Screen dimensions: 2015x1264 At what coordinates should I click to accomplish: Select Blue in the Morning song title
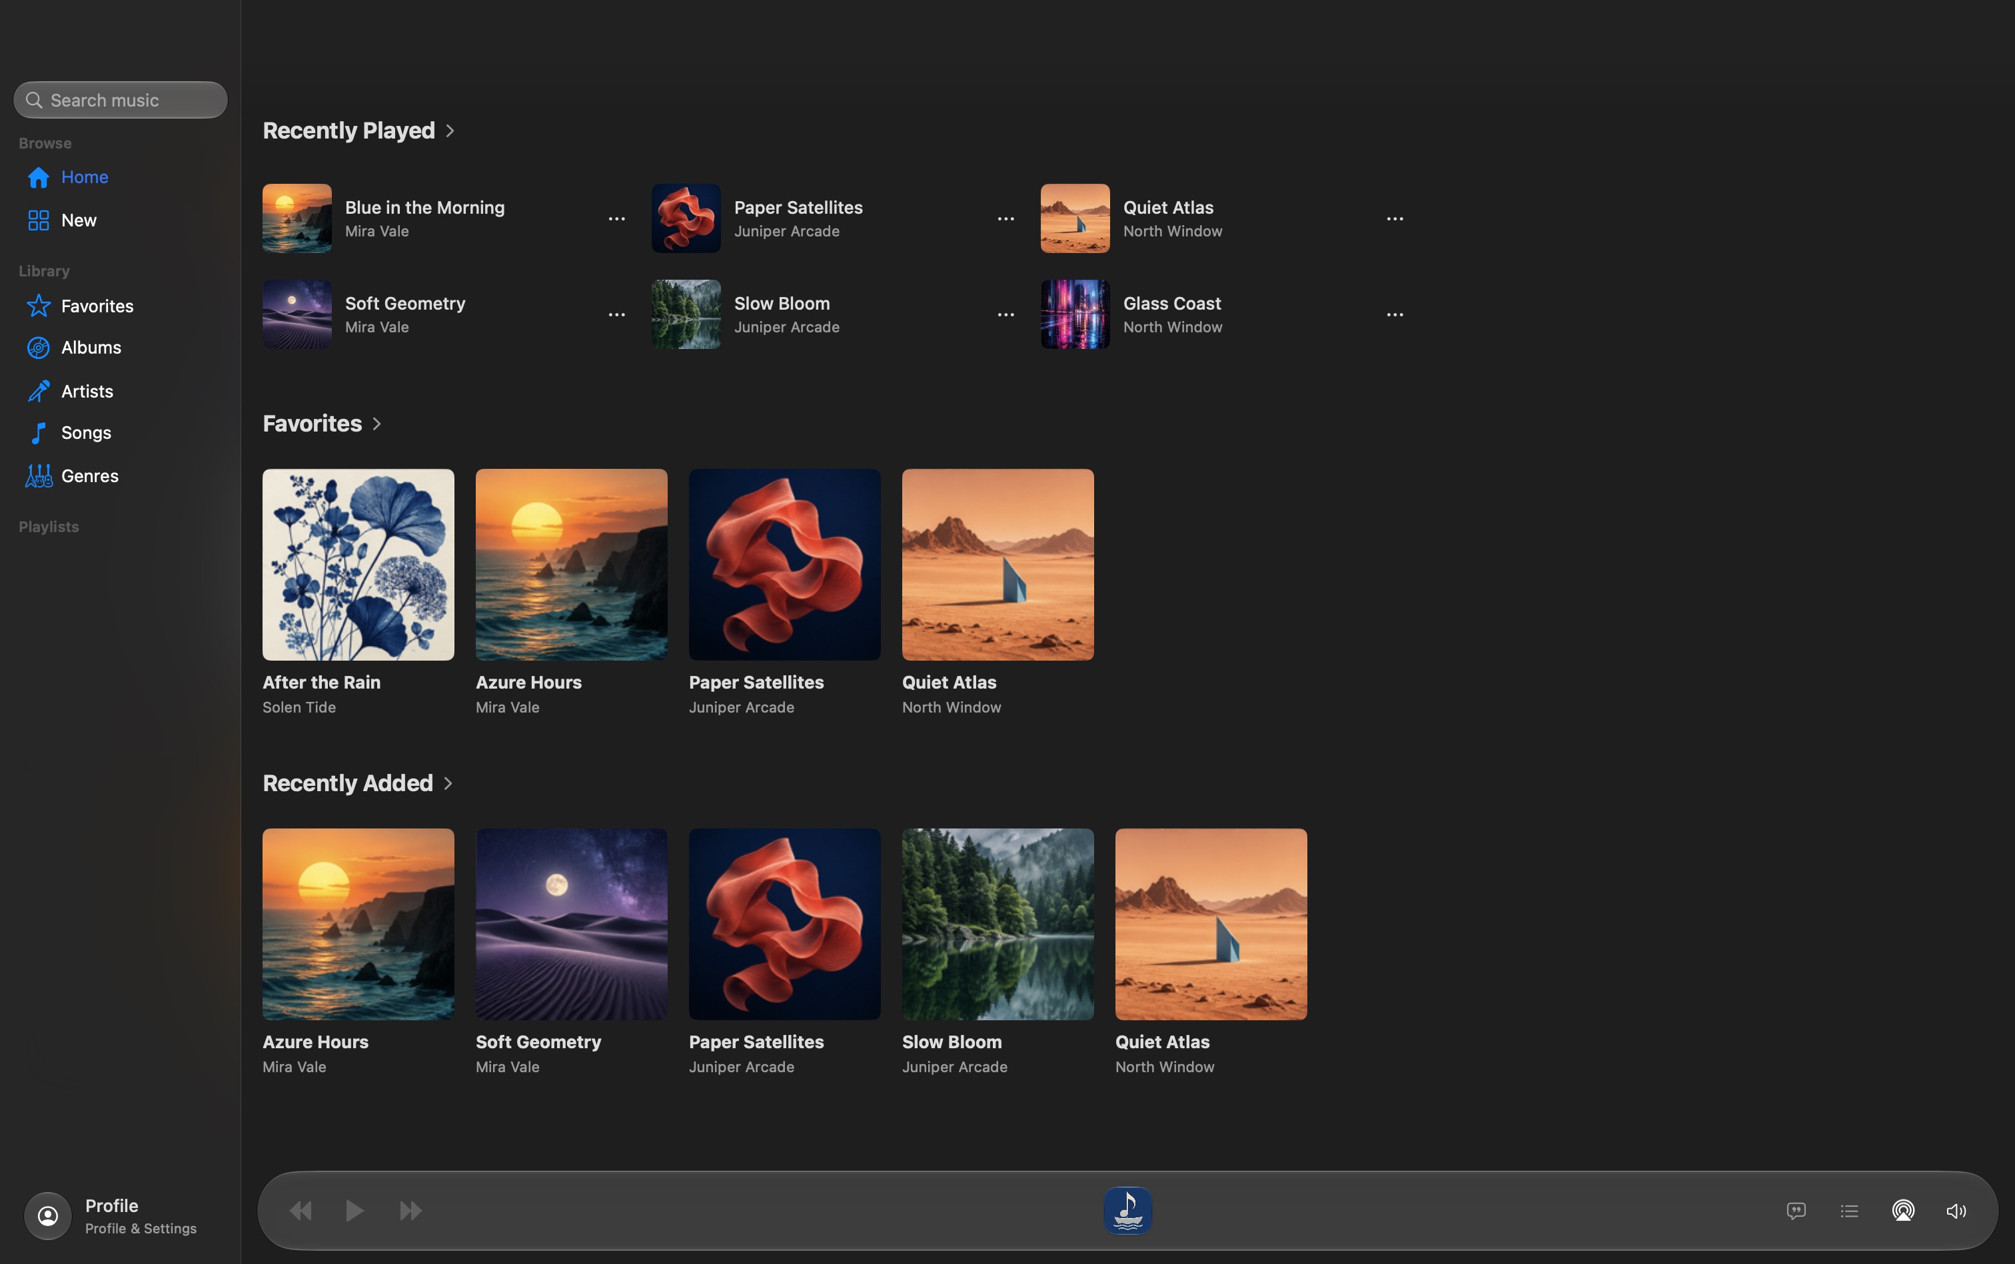tap(425, 207)
